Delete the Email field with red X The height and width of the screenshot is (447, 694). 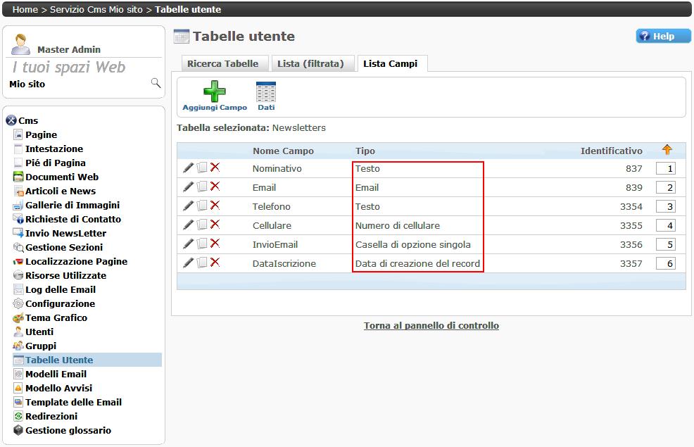[215, 187]
